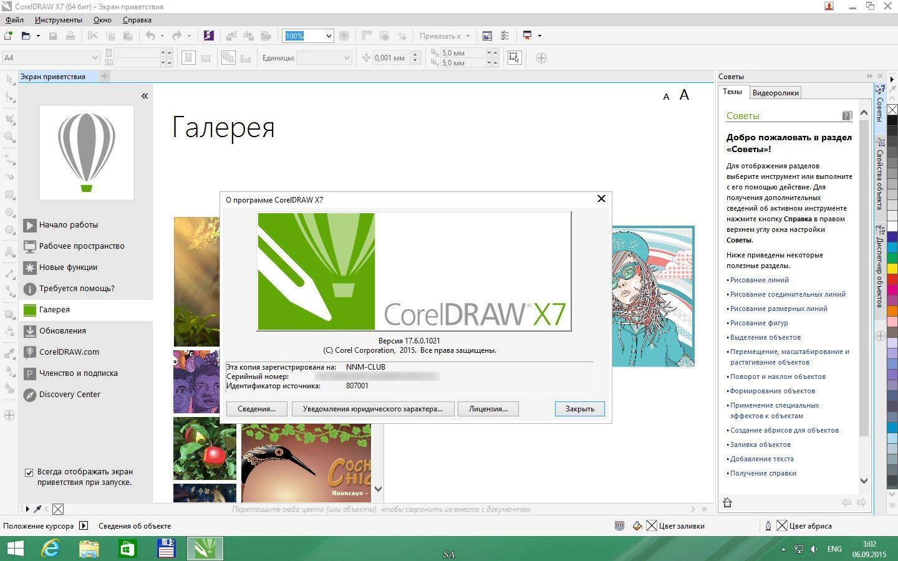This screenshot has width=898, height=561.
Task: Click the Рабочее пространство sidebar entry
Action: pos(81,246)
